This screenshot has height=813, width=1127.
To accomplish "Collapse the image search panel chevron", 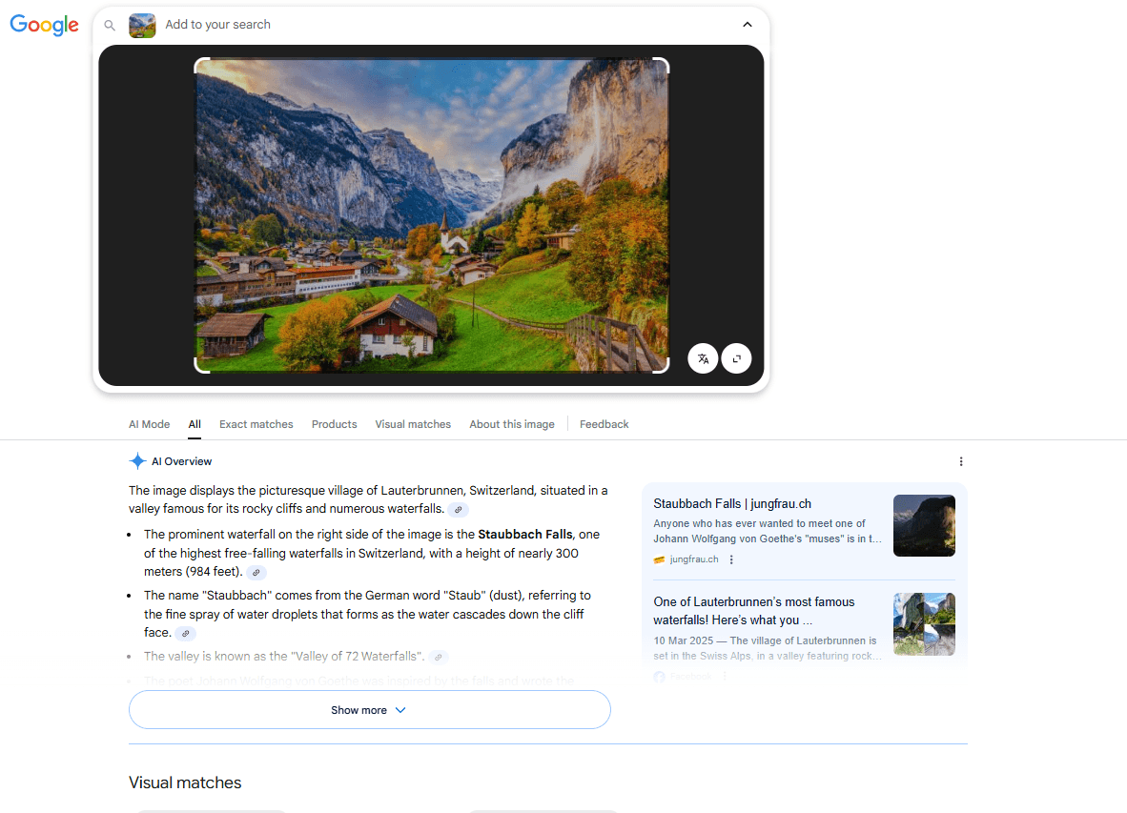I will coord(748,24).
